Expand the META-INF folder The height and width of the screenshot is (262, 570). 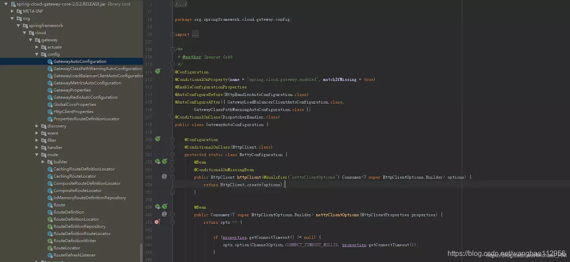(12, 11)
